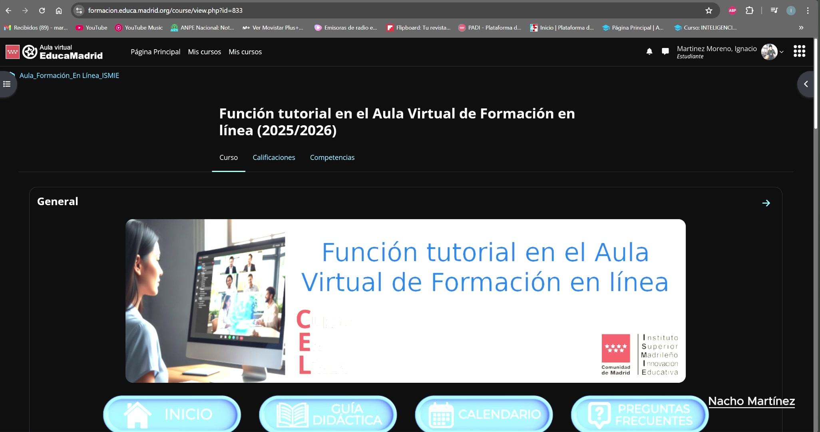This screenshot has width=820, height=432.
Task: Bookmark this page with the star icon
Action: tap(709, 11)
